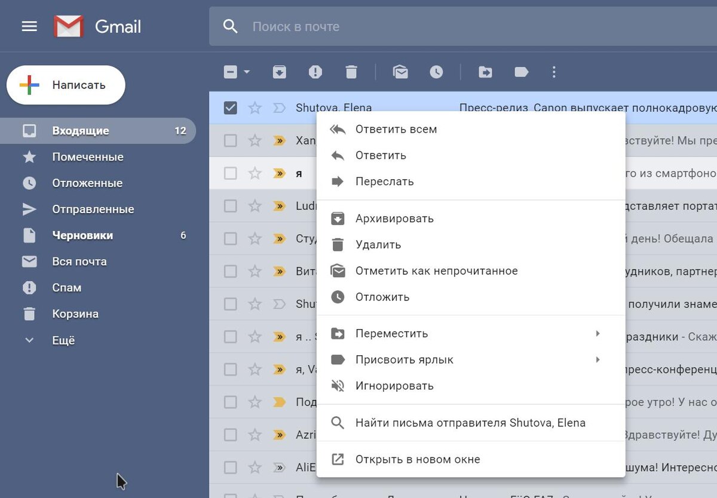The image size is (717, 498).
Task: Select the checkbox of the AliE message
Action: click(230, 467)
